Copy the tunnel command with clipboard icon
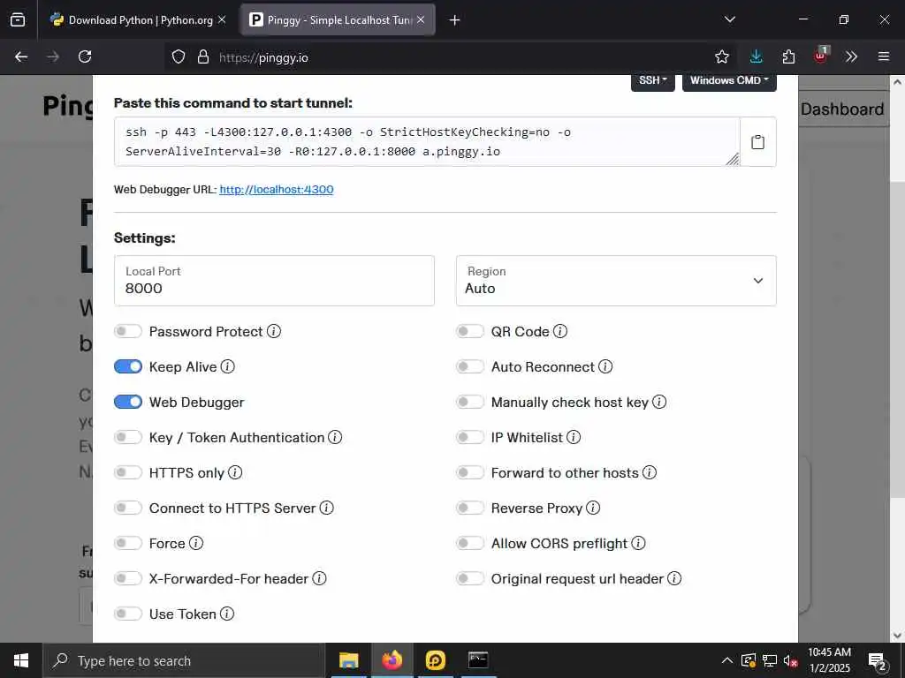 [x=757, y=142]
